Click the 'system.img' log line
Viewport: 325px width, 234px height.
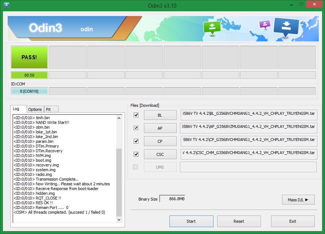(x=35, y=170)
